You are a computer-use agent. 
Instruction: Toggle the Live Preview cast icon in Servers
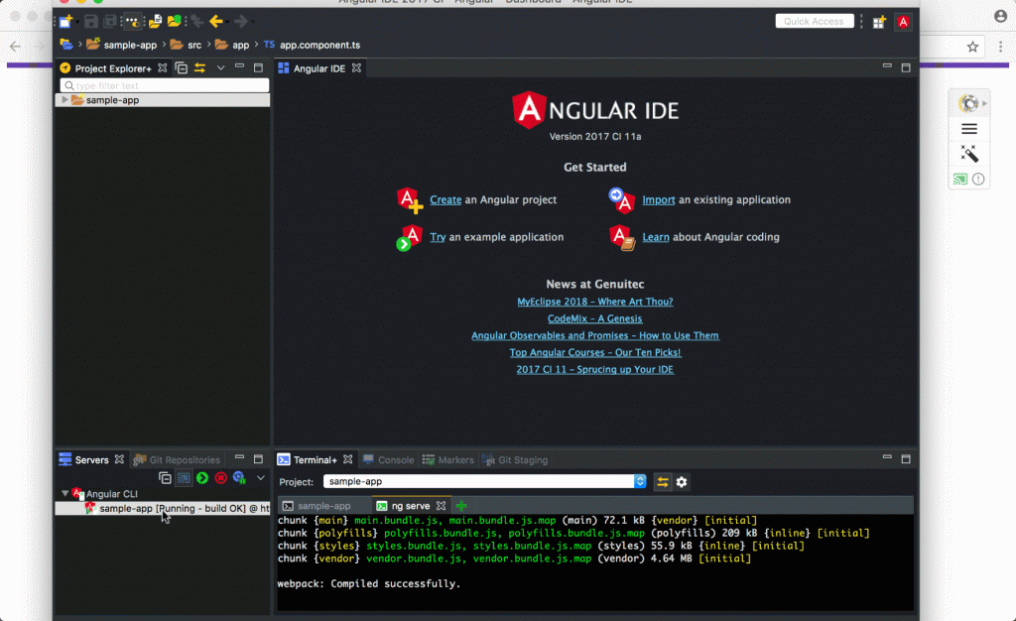(184, 478)
